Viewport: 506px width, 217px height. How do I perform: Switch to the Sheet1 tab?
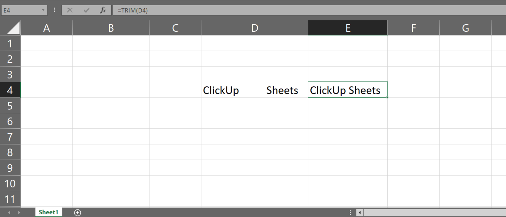pyautogui.click(x=48, y=212)
